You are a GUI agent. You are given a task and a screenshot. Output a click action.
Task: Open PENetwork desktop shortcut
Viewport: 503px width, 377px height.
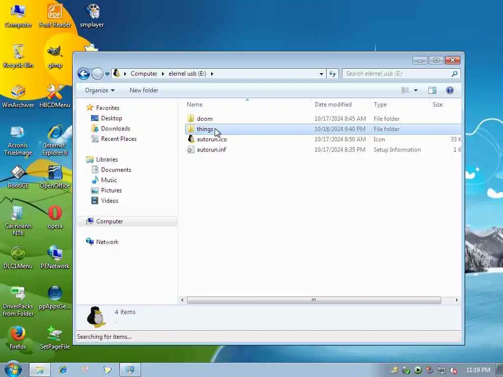(55, 258)
